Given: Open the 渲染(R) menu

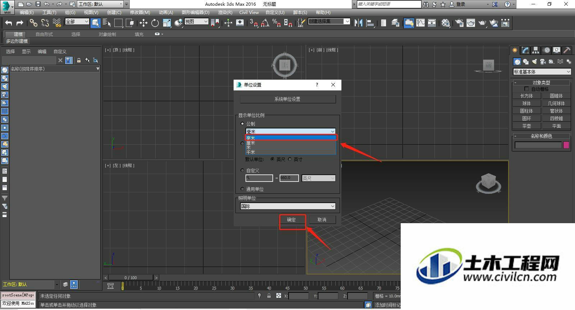Looking at the screenshot, I should pyautogui.click(x=225, y=12).
